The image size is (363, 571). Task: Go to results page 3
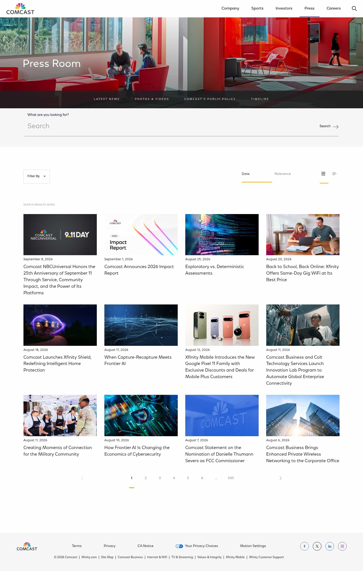click(160, 478)
